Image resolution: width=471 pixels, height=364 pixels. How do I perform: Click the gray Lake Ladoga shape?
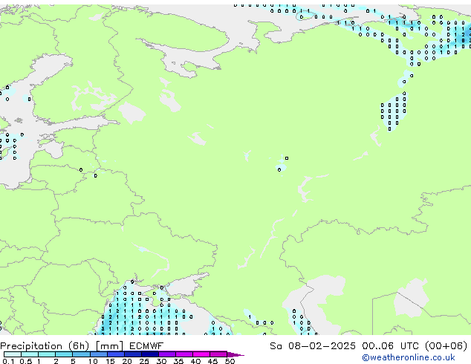pyautogui.click(x=132, y=113)
